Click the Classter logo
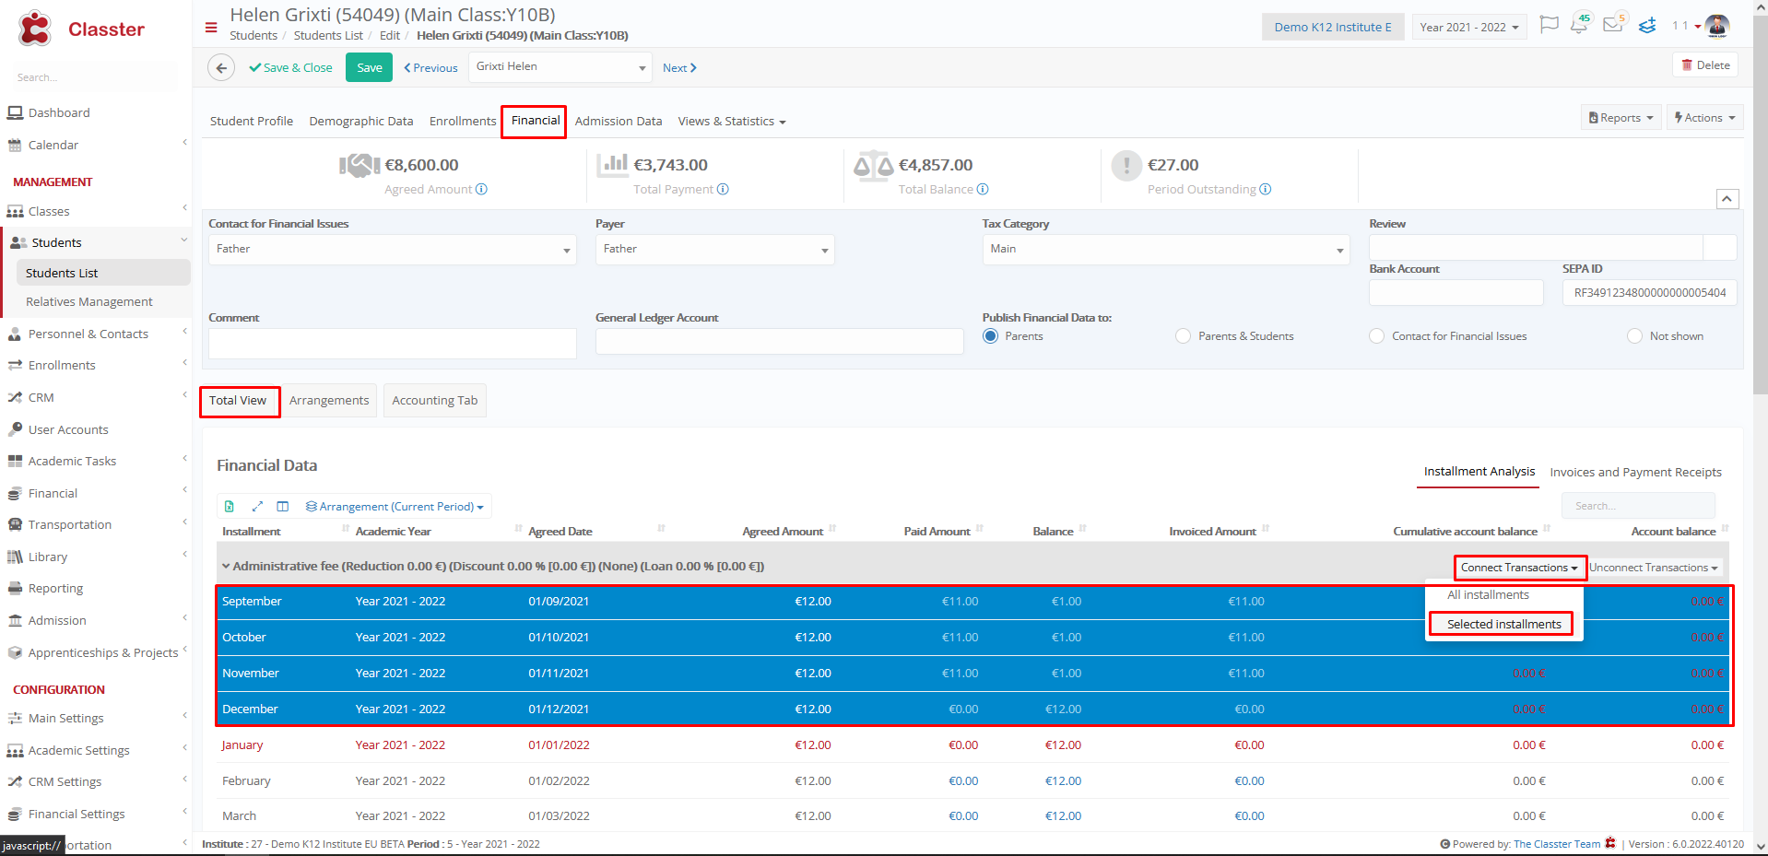This screenshot has height=856, width=1768. point(81,29)
